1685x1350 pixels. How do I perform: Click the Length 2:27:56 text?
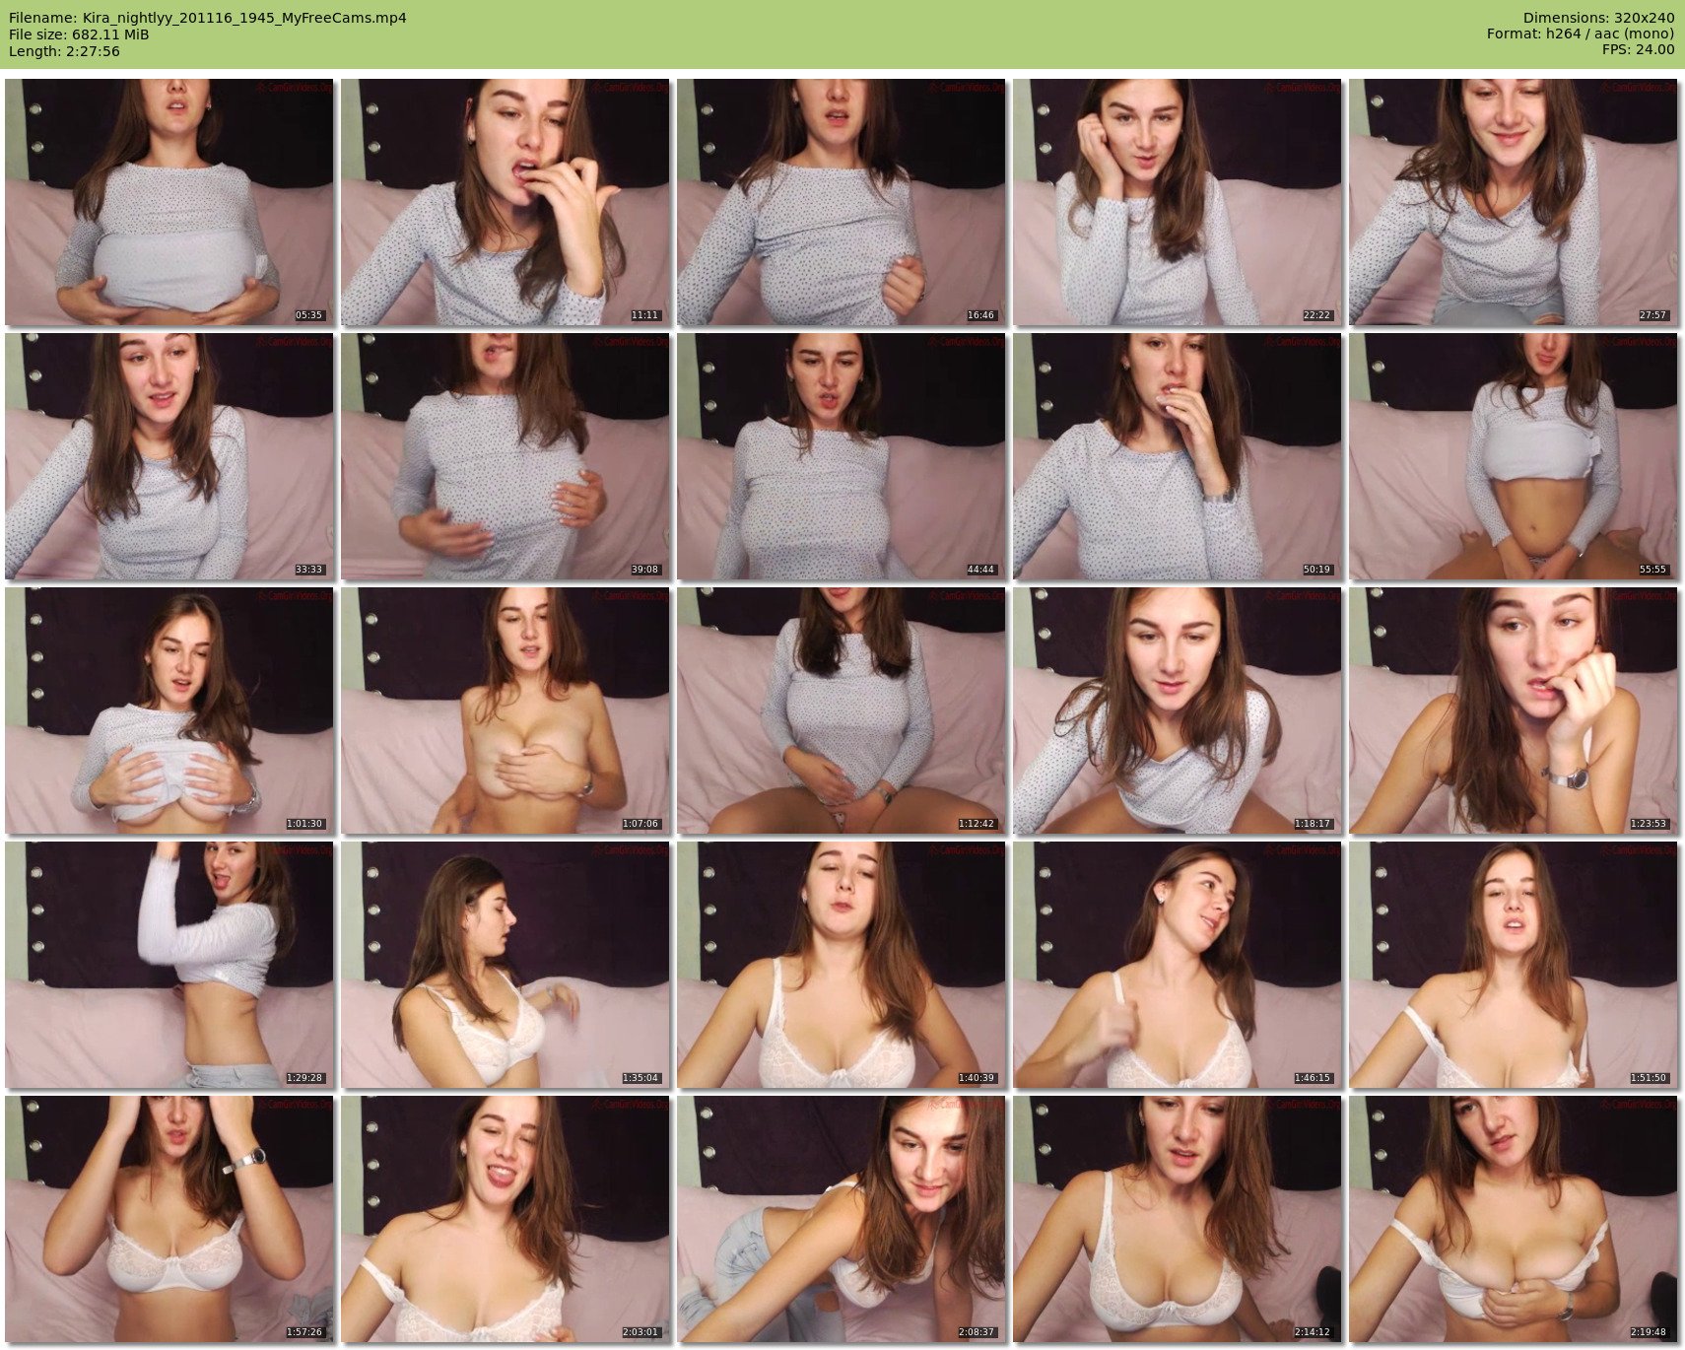(x=64, y=51)
